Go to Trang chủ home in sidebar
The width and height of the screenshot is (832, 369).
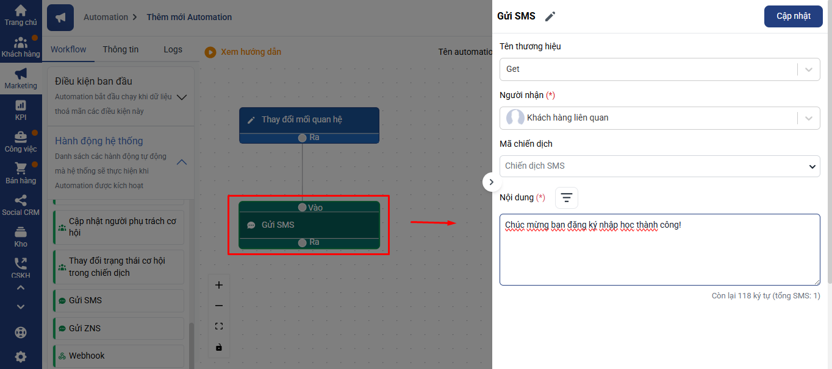(x=21, y=15)
